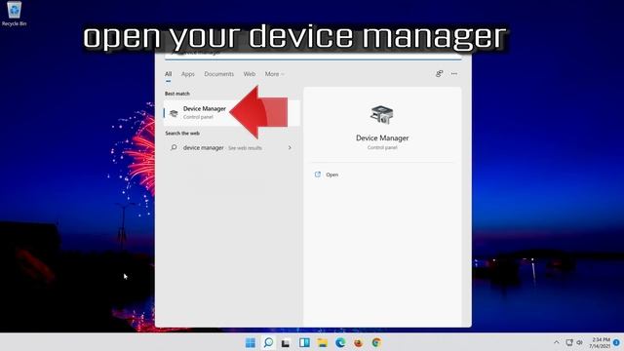This screenshot has width=624, height=351.
Task: Open the notification count badge
Action: click(x=616, y=342)
